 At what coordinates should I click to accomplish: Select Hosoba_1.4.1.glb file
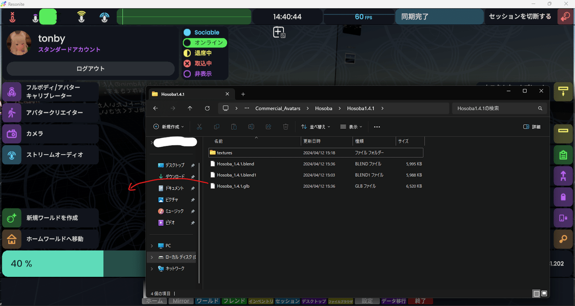point(316,186)
